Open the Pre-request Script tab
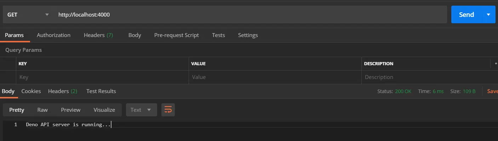This screenshot has height=141, width=498. point(176,35)
